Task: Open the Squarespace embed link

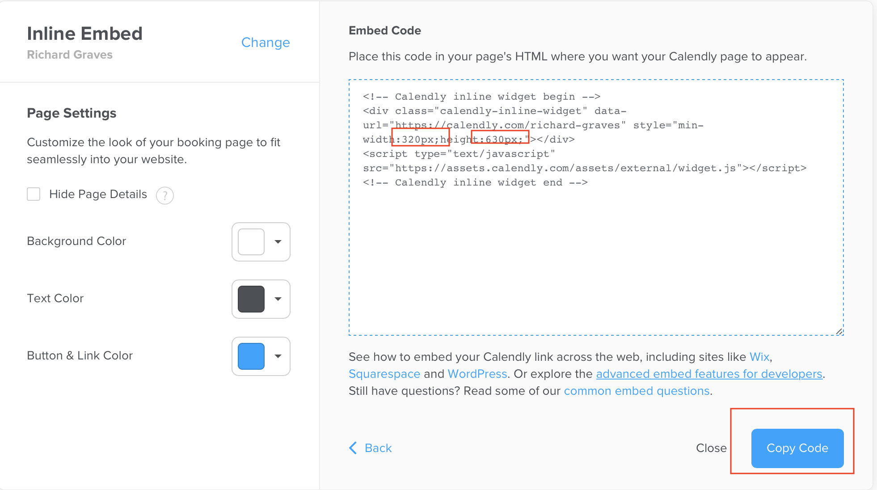Action: (384, 374)
